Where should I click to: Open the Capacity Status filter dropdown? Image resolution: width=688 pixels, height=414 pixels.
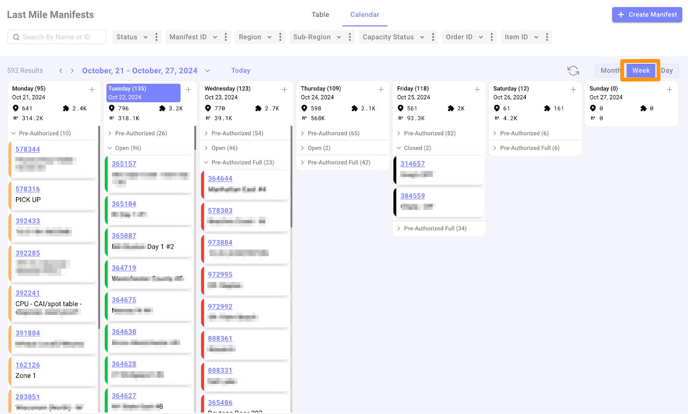click(393, 37)
